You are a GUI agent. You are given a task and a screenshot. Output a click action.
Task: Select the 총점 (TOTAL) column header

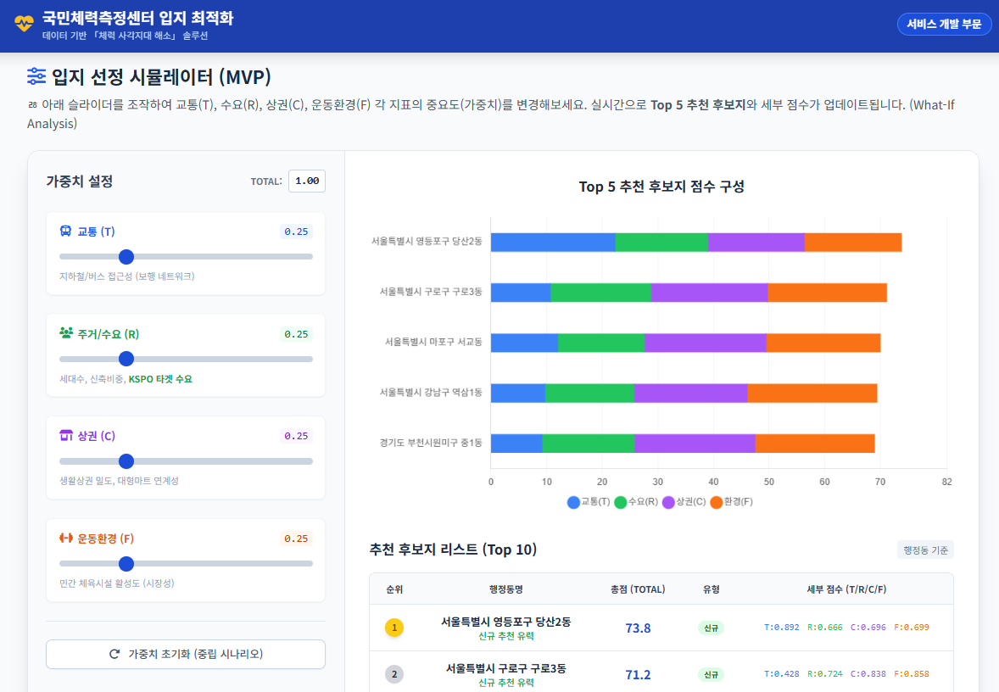(x=638, y=589)
